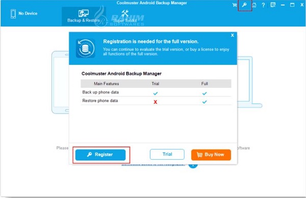This screenshot has height=198, width=306.
Task: Open the shopping cart icon in title bar
Action: pyautogui.click(x=235, y=5)
